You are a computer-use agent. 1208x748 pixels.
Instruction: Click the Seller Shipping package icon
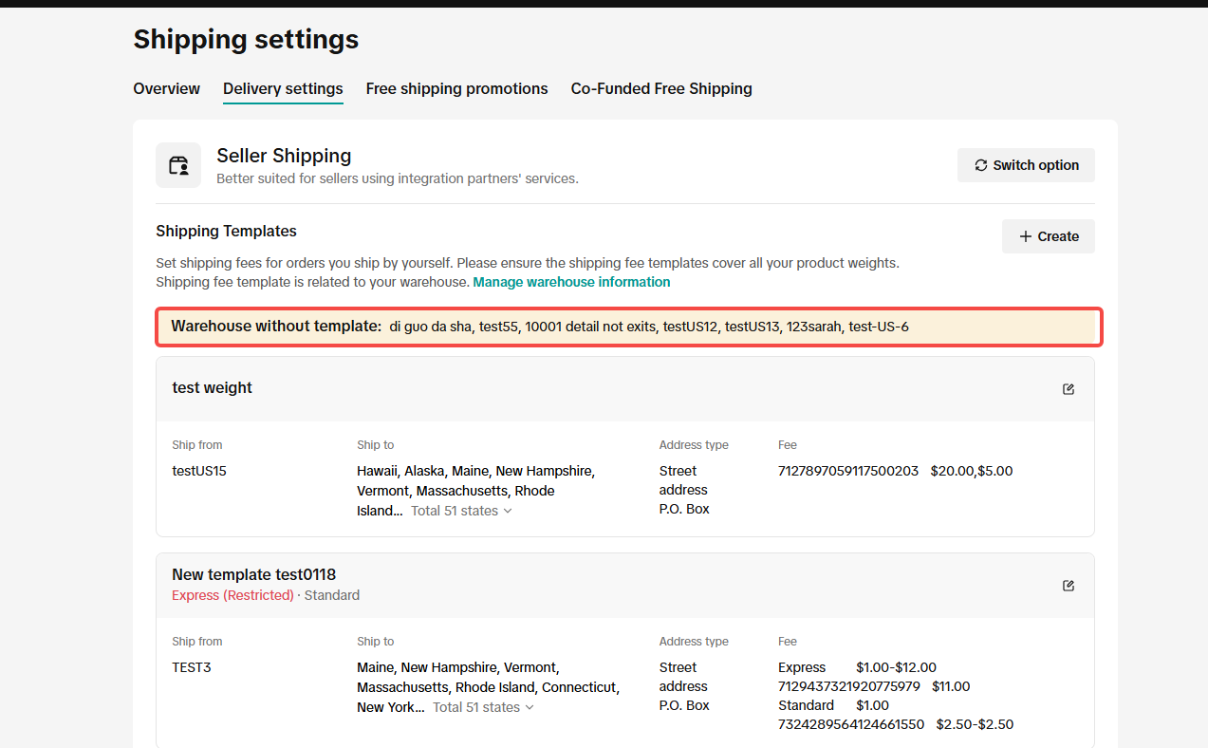click(178, 165)
